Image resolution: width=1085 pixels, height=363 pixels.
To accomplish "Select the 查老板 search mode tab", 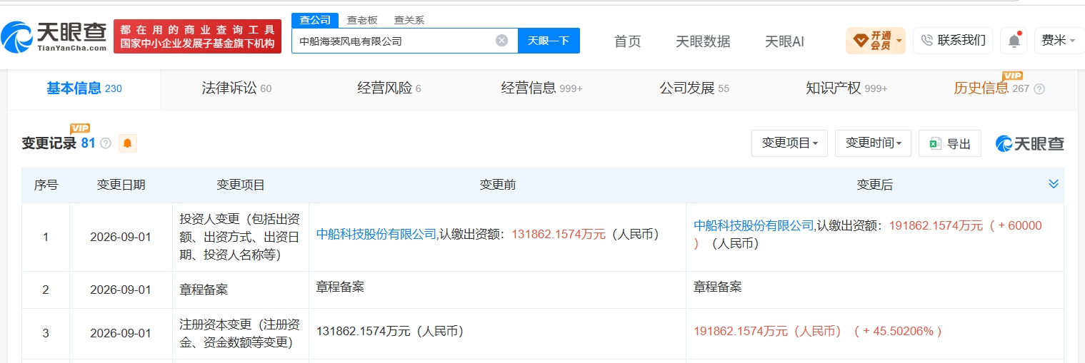I will pos(362,20).
